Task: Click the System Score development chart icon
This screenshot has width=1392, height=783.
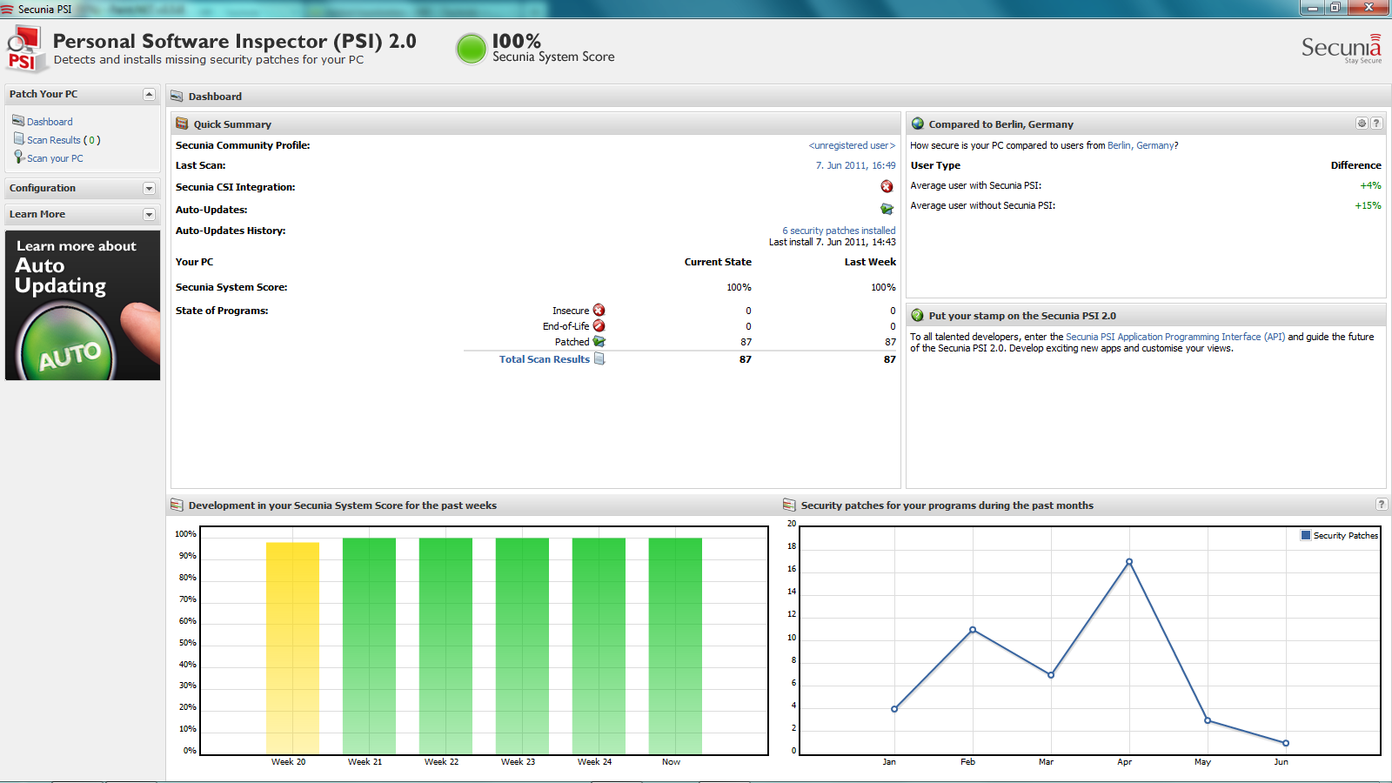Action: click(177, 505)
